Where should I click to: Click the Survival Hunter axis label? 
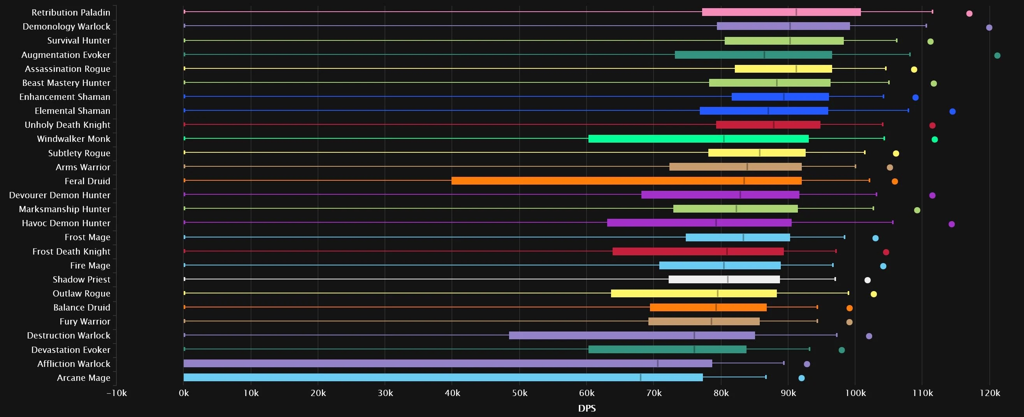[x=78, y=40]
